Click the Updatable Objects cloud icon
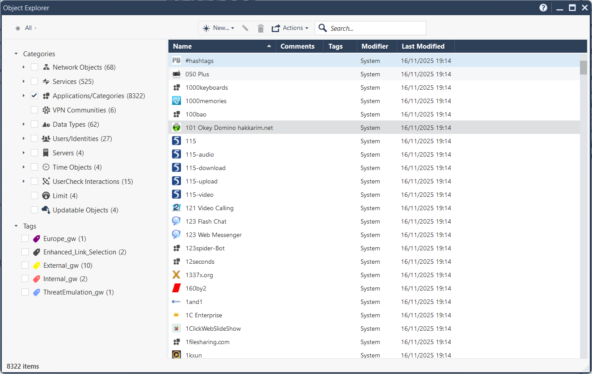Image resolution: width=592 pixels, height=374 pixels. tap(46, 210)
